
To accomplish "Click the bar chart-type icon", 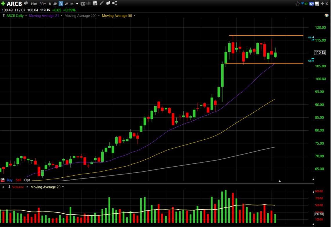I will tap(88, 3).
